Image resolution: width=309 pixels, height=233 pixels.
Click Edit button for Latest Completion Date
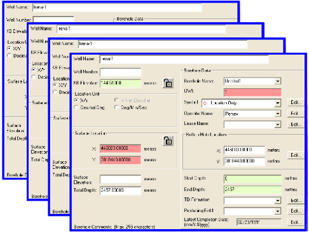pos(296,222)
